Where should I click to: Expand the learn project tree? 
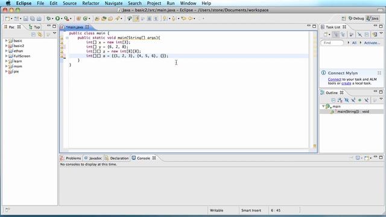(7, 61)
